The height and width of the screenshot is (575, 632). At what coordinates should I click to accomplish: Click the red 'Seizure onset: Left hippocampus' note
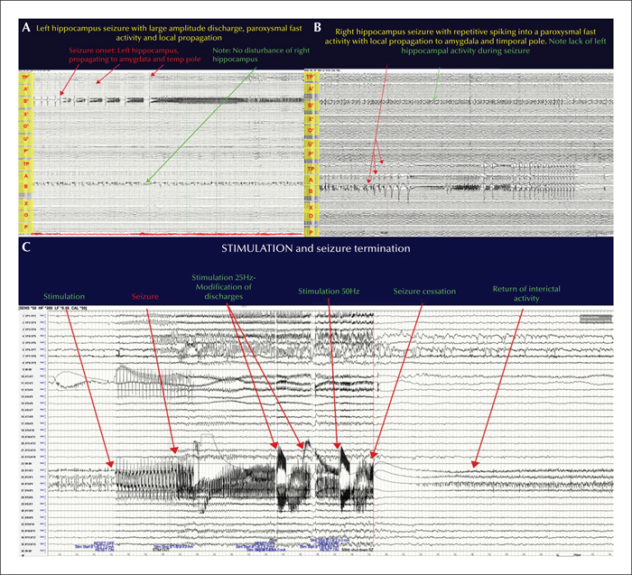click(135, 55)
